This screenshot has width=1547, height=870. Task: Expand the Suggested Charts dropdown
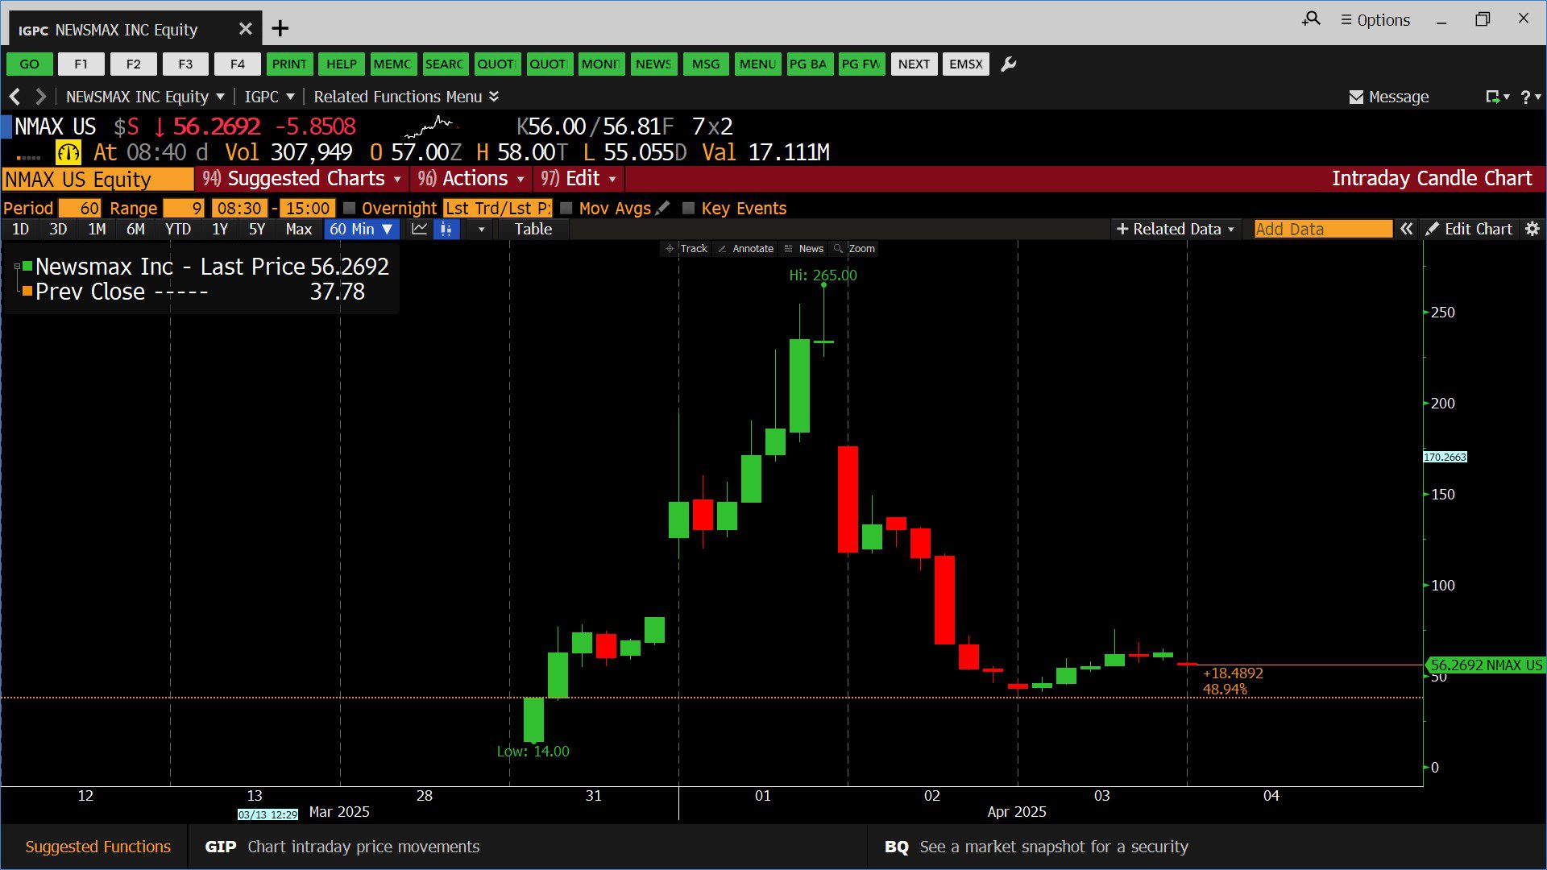[305, 178]
